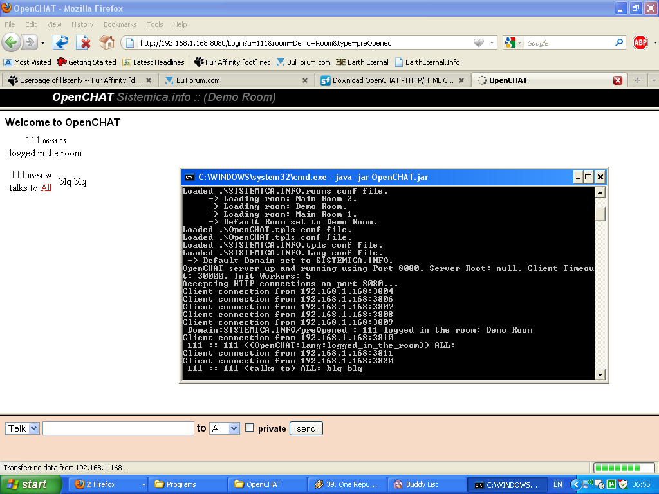This screenshot has height=494, width=659.
Task: Expand the recipient All dropdown
Action: (x=225, y=428)
